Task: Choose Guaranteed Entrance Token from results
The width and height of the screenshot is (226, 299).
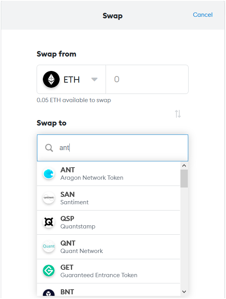Action: click(x=109, y=271)
